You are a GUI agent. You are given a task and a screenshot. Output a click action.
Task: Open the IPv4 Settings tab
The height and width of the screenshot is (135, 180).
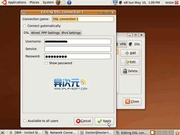coord(71,33)
